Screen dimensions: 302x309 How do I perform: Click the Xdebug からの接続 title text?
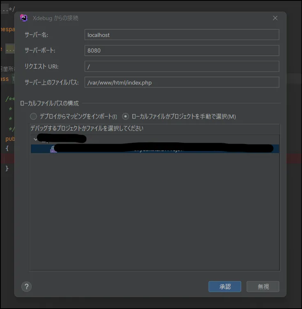point(55,18)
